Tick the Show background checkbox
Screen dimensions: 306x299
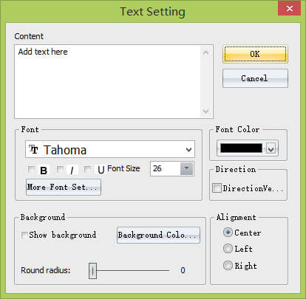(x=24, y=235)
